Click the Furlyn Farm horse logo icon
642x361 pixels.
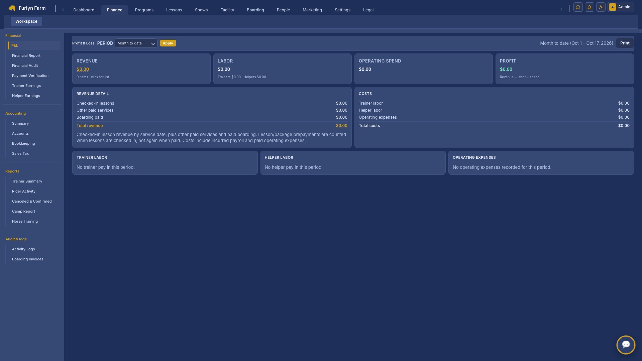click(12, 8)
